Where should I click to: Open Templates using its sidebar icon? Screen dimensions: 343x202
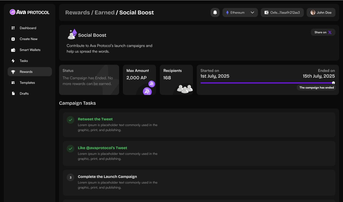click(13, 82)
